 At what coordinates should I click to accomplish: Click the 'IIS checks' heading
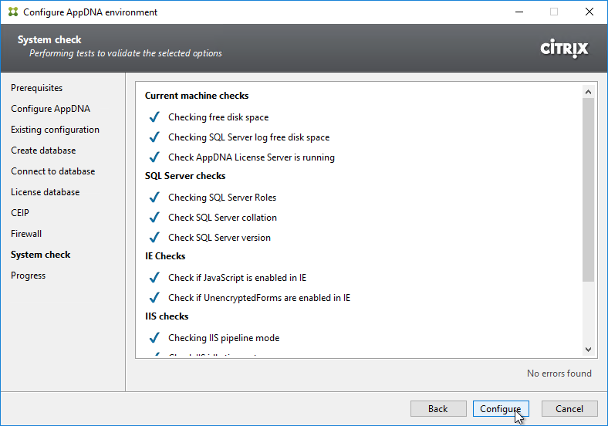(x=167, y=316)
